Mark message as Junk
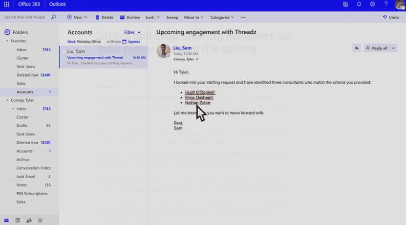 pyautogui.click(x=150, y=18)
